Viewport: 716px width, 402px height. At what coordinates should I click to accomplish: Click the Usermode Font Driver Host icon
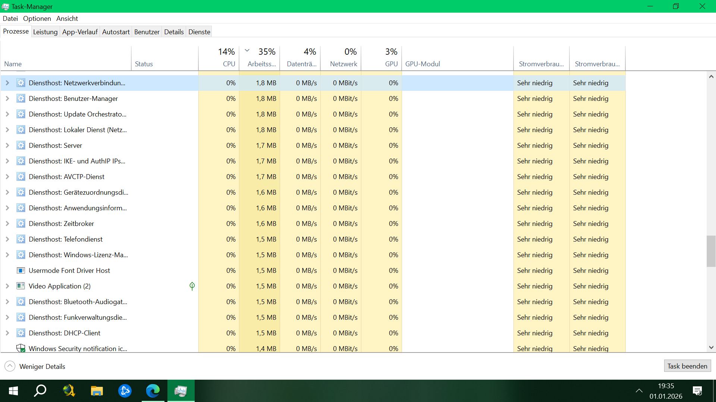(21, 270)
